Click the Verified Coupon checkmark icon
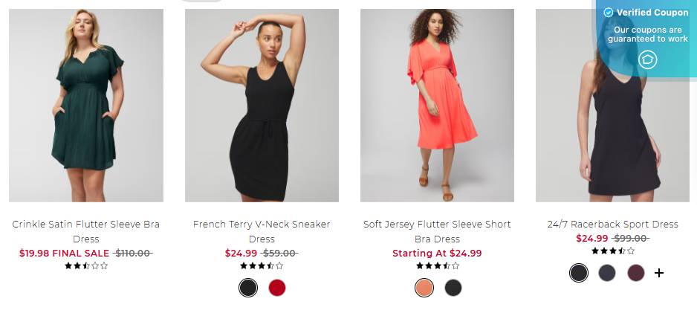This screenshot has height=316, width=697. coord(609,13)
